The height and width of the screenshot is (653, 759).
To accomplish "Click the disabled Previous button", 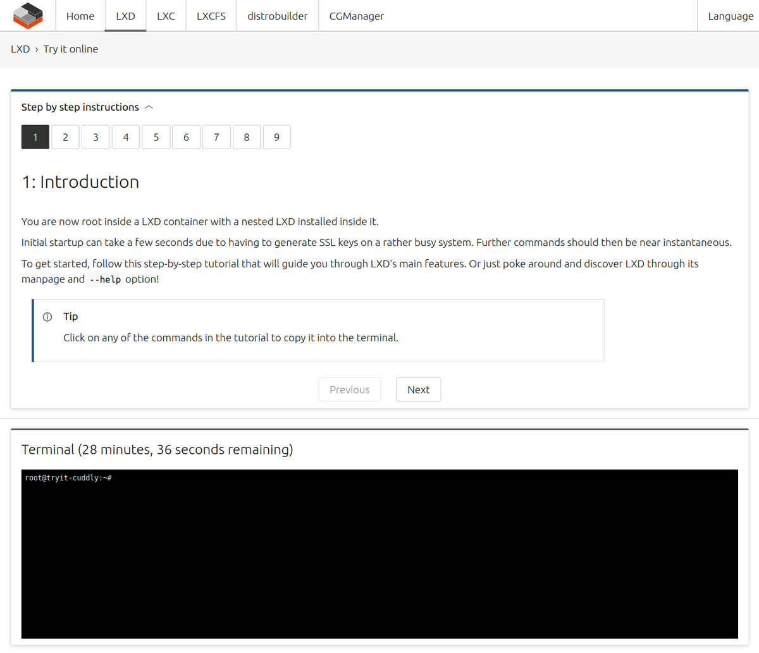I will [350, 389].
